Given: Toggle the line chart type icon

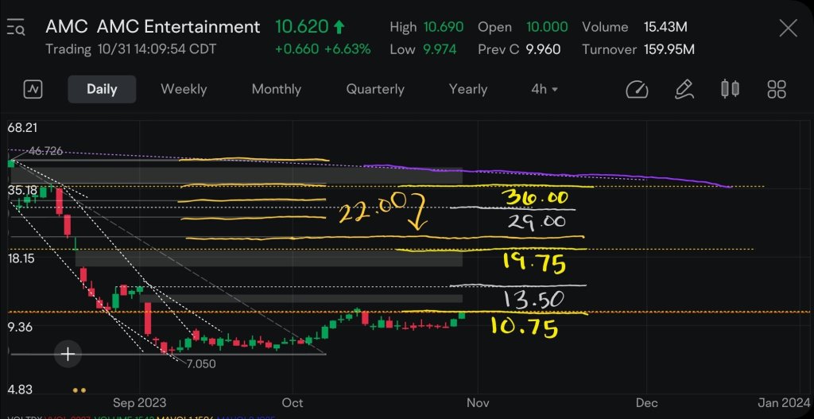Looking at the screenshot, I should (x=33, y=89).
